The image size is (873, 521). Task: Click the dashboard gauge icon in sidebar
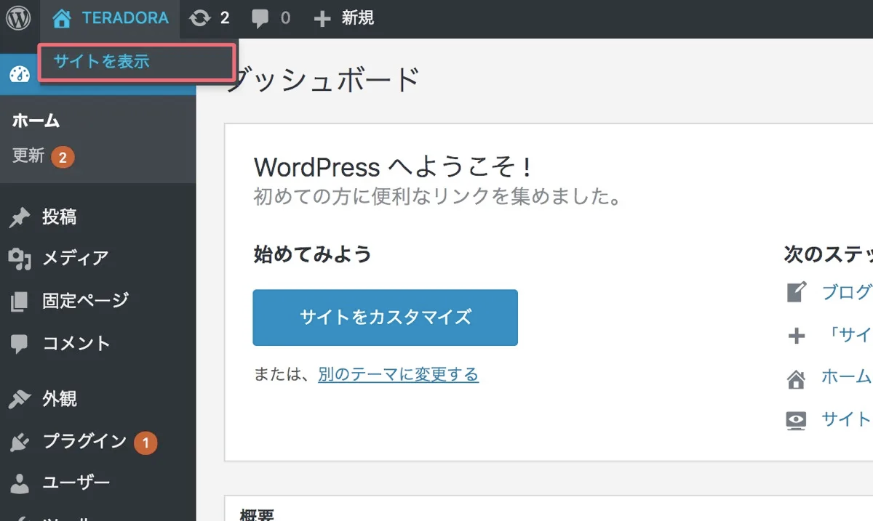point(20,74)
